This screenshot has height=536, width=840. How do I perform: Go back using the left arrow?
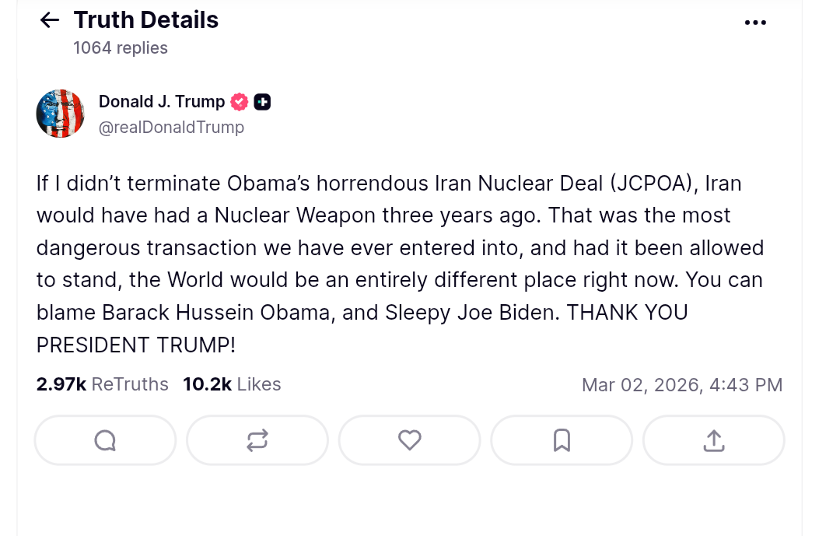point(49,20)
